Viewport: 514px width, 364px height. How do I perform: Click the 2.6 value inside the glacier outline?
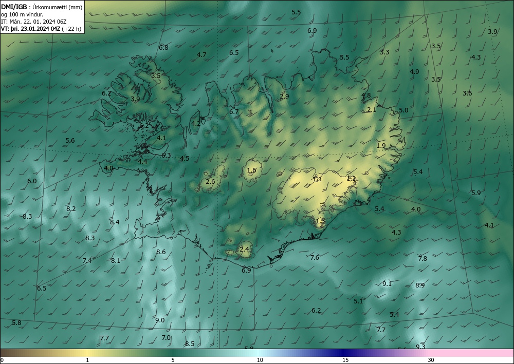click(x=210, y=181)
